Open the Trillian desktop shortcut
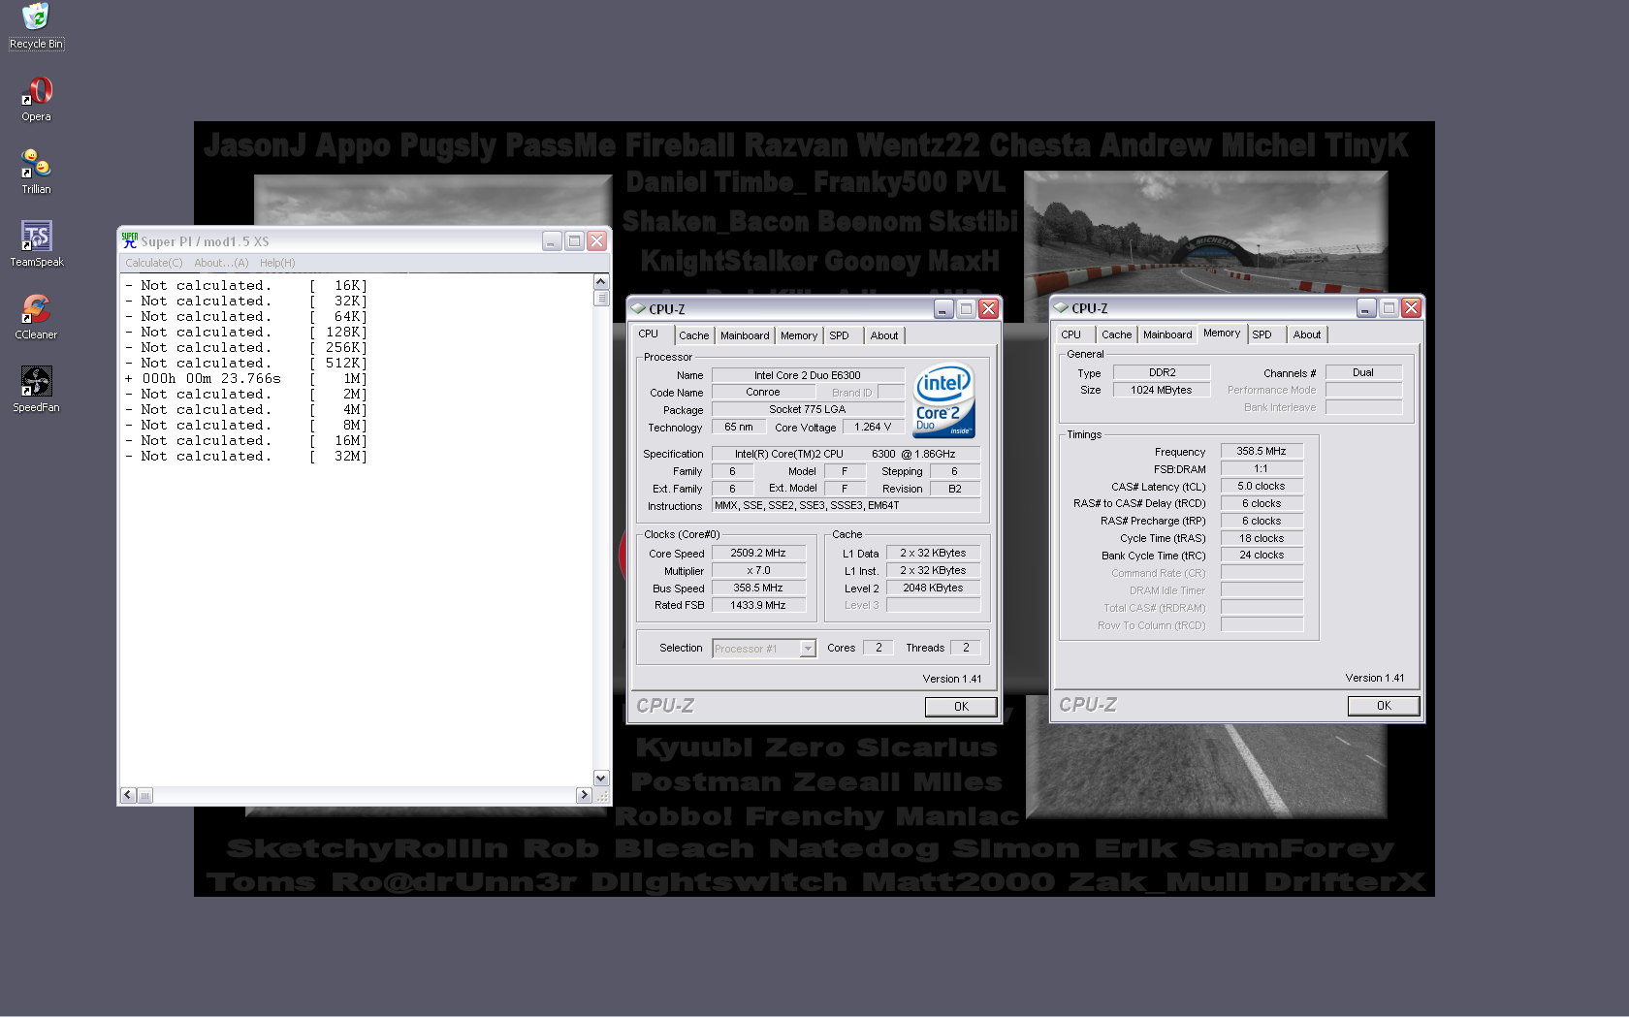This screenshot has height=1018, width=1629. pos(36,172)
